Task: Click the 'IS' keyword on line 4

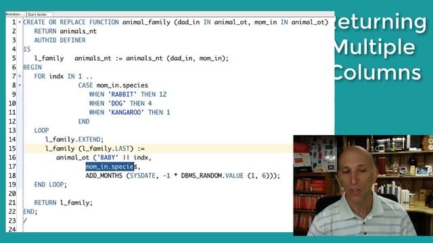Action: 27,49
